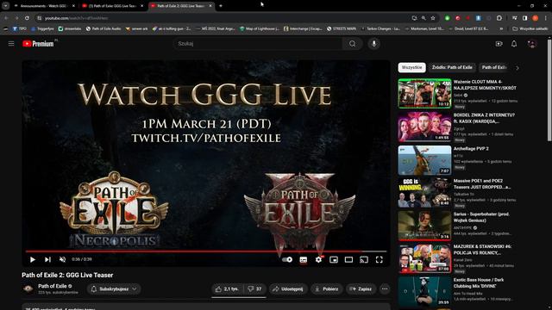Image resolution: width=552 pixels, height=310 pixels.
Task: Open the tab search dropdown arrow
Action: pos(6,6)
